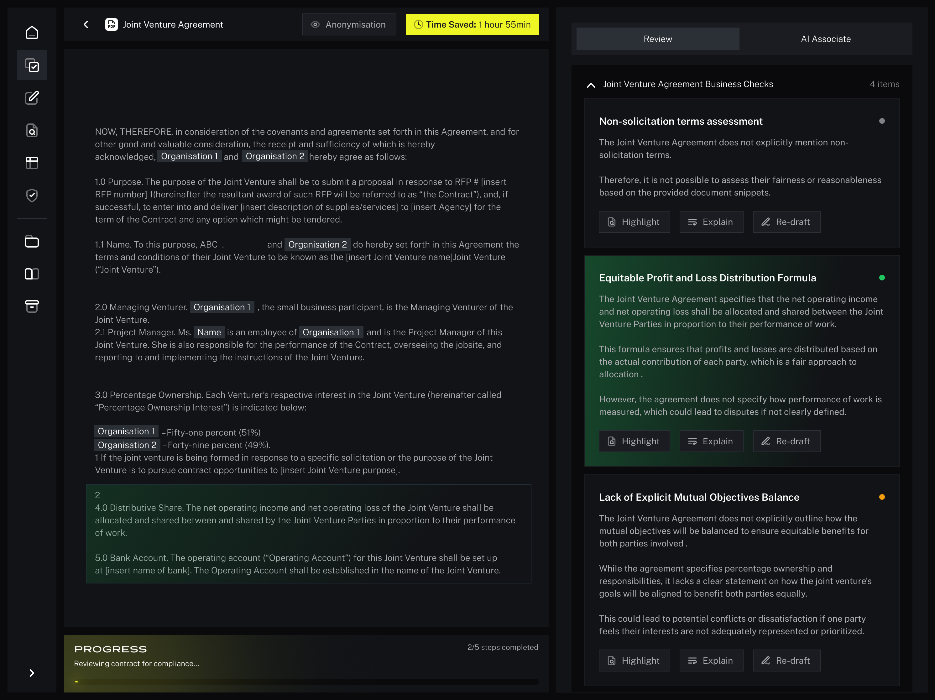The width and height of the screenshot is (935, 700).
Task: Click the document search icon in sidebar
Action: (32, 130)
